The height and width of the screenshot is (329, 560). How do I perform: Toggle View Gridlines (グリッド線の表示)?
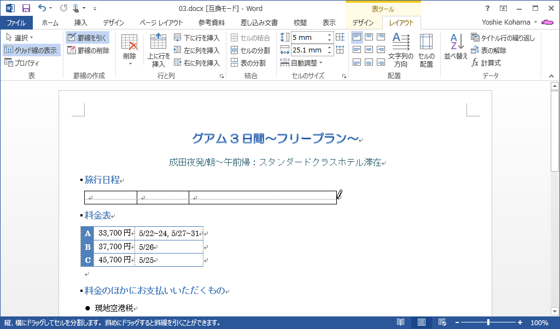pyautogui.click(x=31, y=50)
